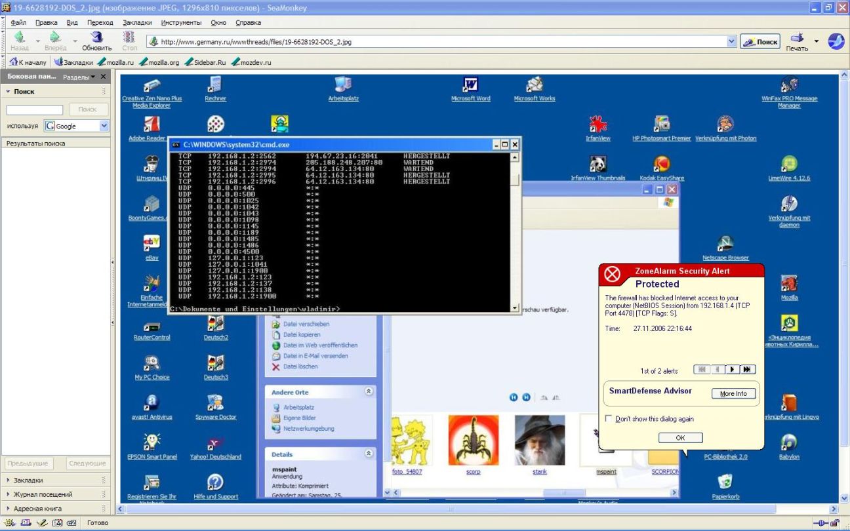
Task: Click the online/offline status bar icon
Action: coord(822,522)
